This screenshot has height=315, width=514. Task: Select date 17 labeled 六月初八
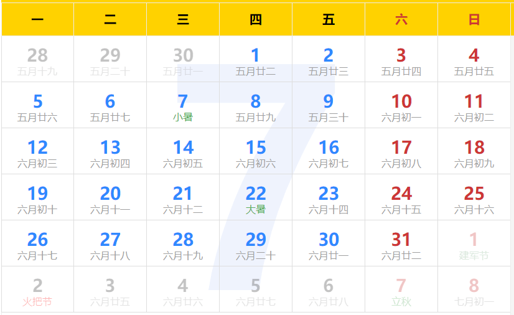click(401, 151)
